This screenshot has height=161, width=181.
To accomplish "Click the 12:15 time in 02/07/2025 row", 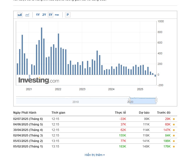I will coord(55,119).
